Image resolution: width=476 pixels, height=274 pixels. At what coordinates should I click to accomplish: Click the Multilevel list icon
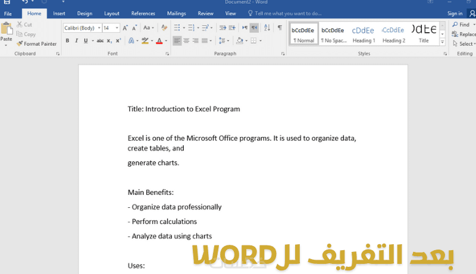[205, 28]
